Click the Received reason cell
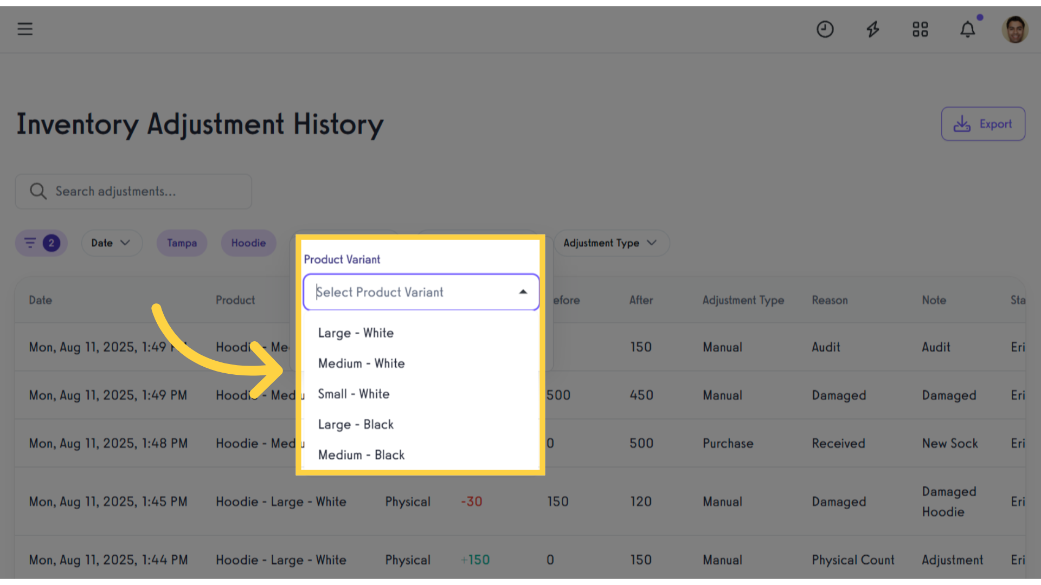The width and height of the screenshot is (1041, 585). click(838, 444)
